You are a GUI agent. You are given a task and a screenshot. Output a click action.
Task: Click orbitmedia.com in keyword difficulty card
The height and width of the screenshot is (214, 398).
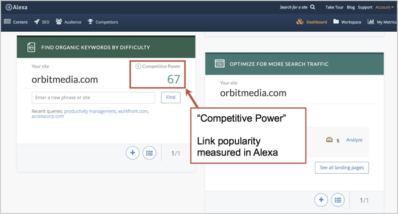coord(65,79)
